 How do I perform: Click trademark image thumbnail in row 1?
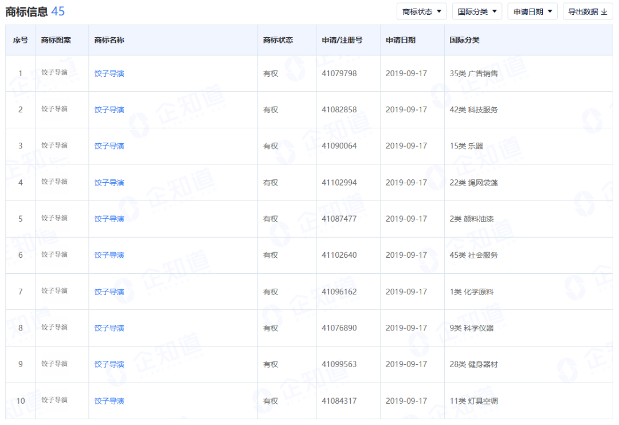(54, 73)
